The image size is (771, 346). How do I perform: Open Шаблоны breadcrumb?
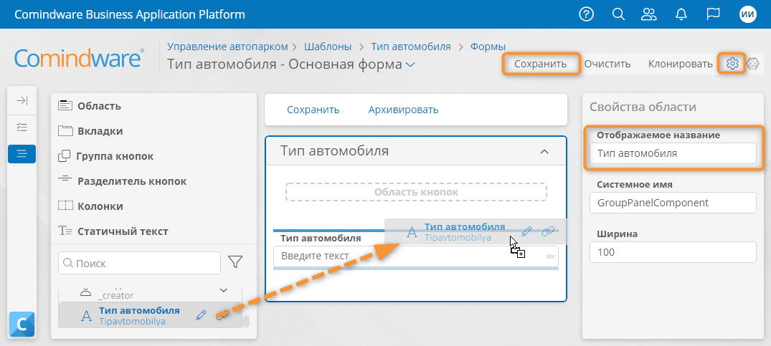coord(328,47)
